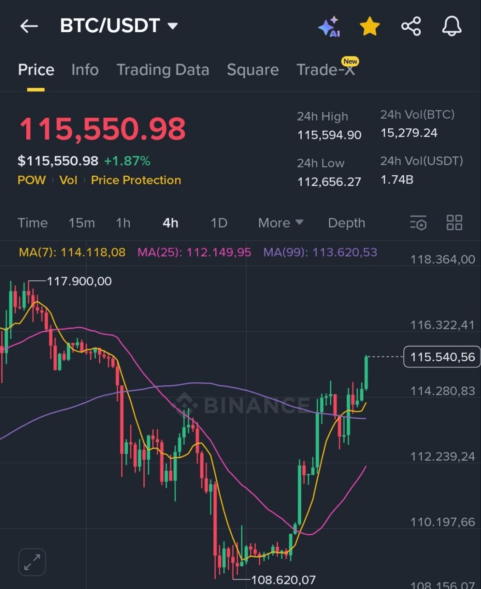Screen dimensions: 481x589
Task: Open the Trading Data tab
Action: [163, 70]
